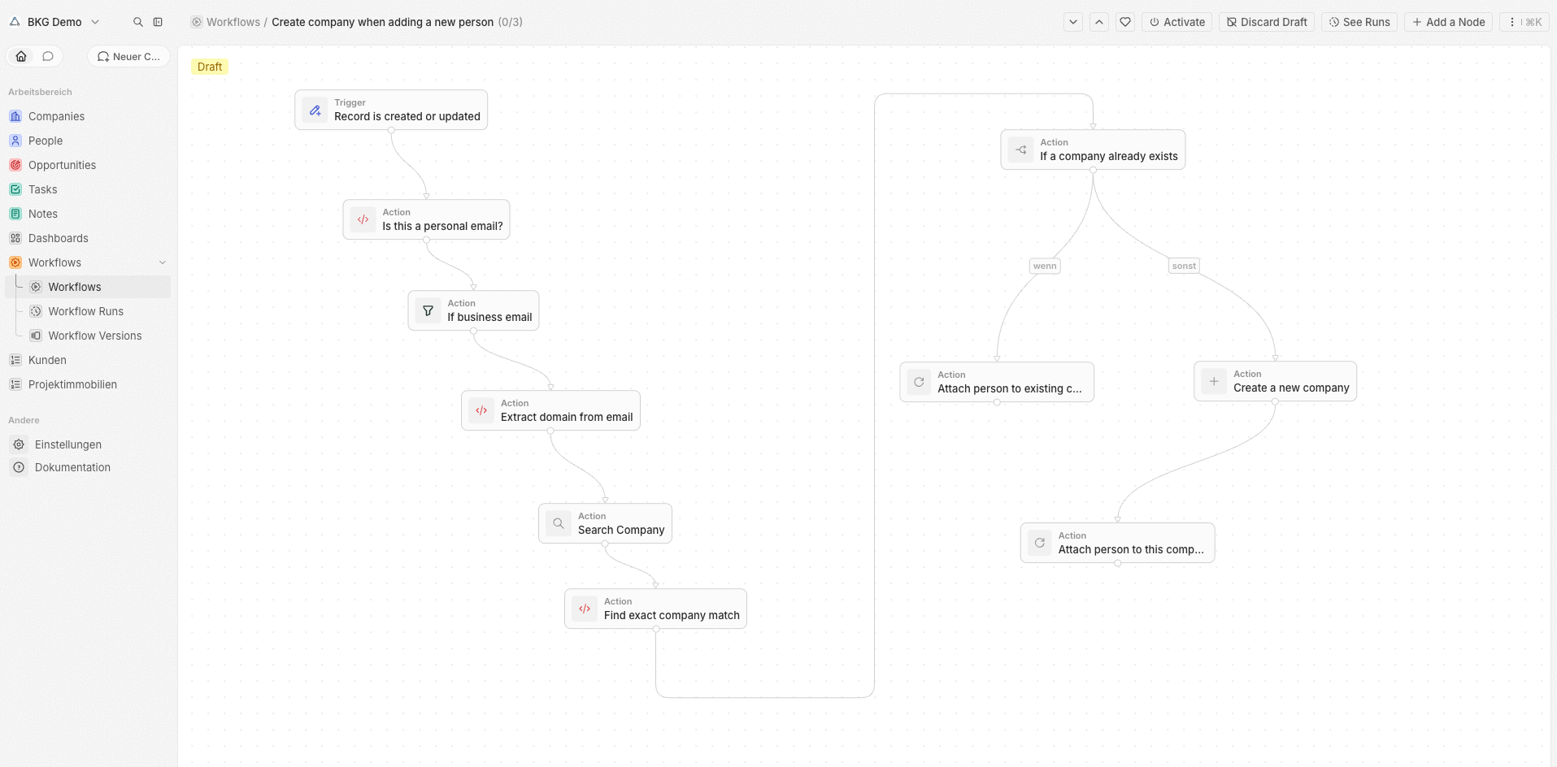Go to the previous record with the up chevron
1557x767 pixels.
[1099, 22]
